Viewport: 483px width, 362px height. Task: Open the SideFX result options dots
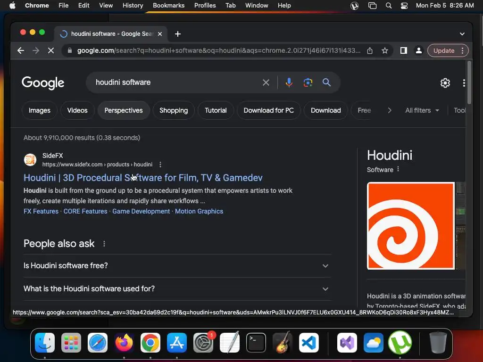(160, 165)
